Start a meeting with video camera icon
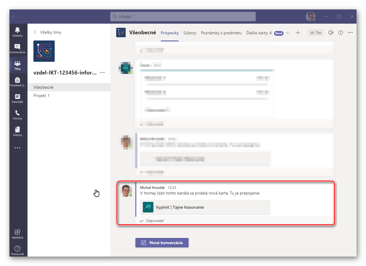Screen dimensions: 366x266 (x=331, y=33)
